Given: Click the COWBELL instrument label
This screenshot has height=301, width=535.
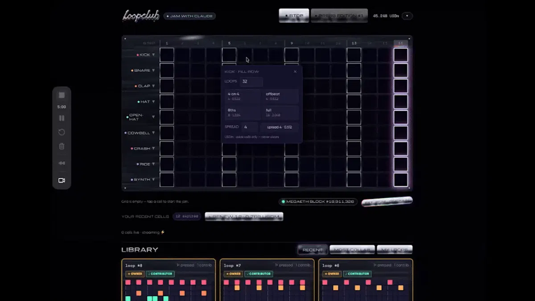Looking at the screenshot, I should [139, 133].
